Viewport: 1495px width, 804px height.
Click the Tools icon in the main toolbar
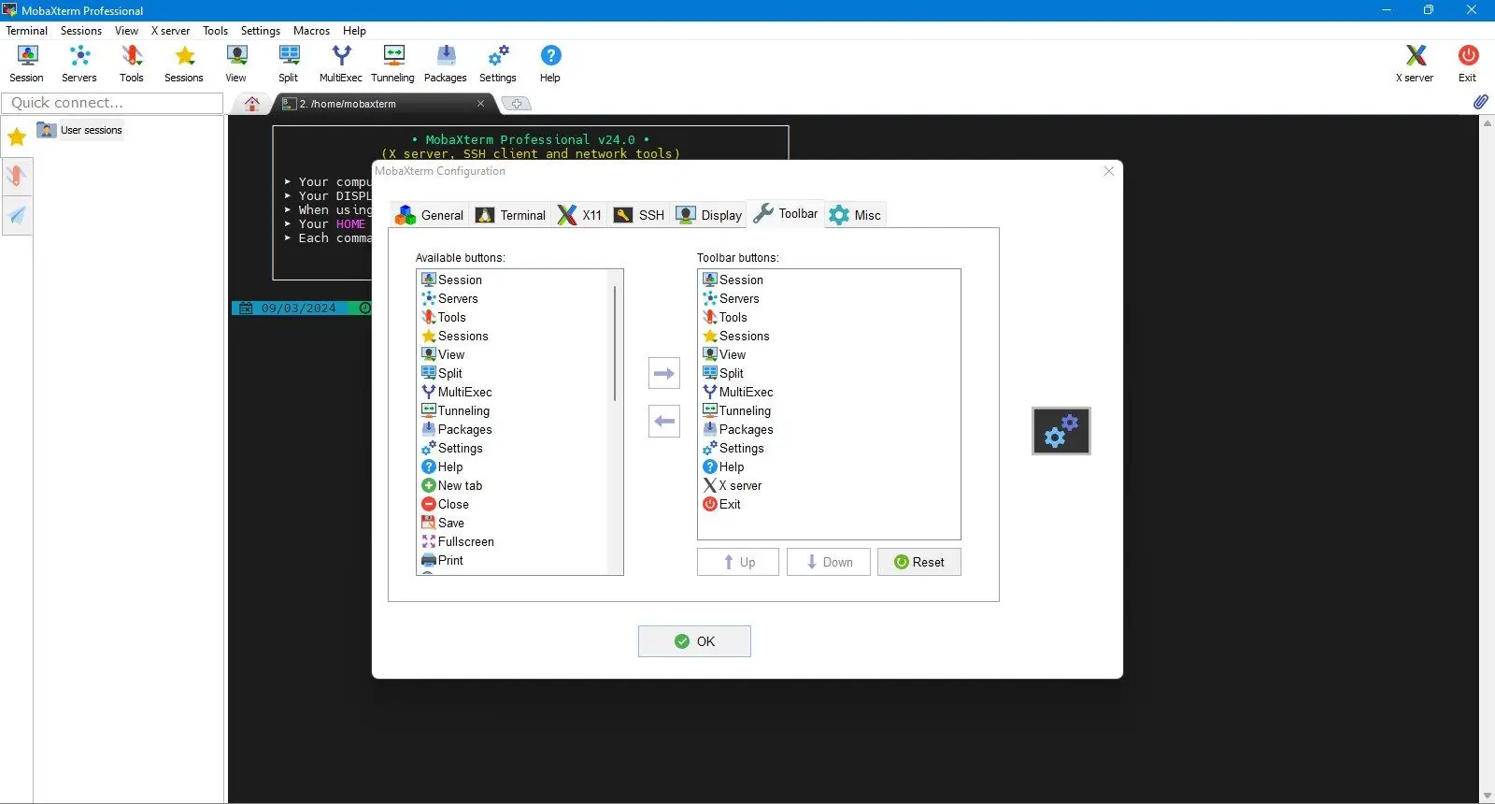(132, 64)
